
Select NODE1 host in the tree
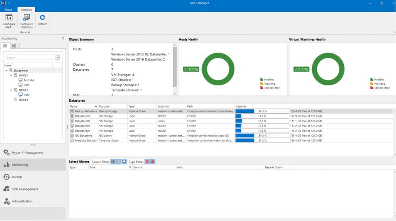(23, 76)
